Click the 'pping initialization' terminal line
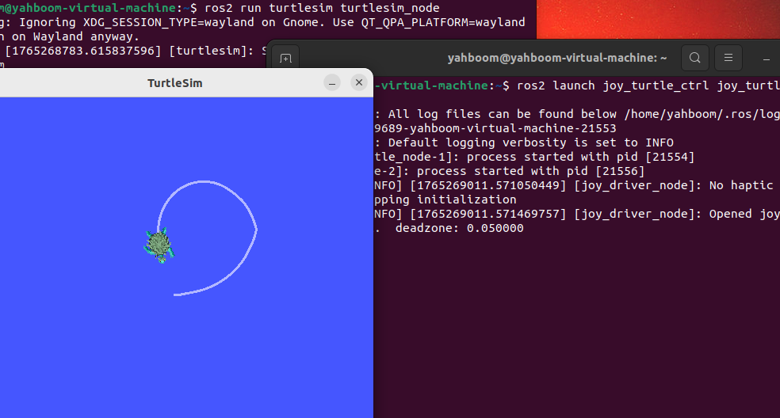Viewport: 780px width, 418px height. coord(445,199)
